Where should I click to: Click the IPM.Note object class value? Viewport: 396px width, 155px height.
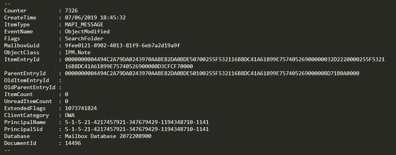click(x=78, y=53)
